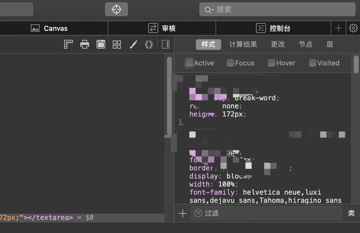Tick the Visited pseudo-class checkbox

click(312, 63)
